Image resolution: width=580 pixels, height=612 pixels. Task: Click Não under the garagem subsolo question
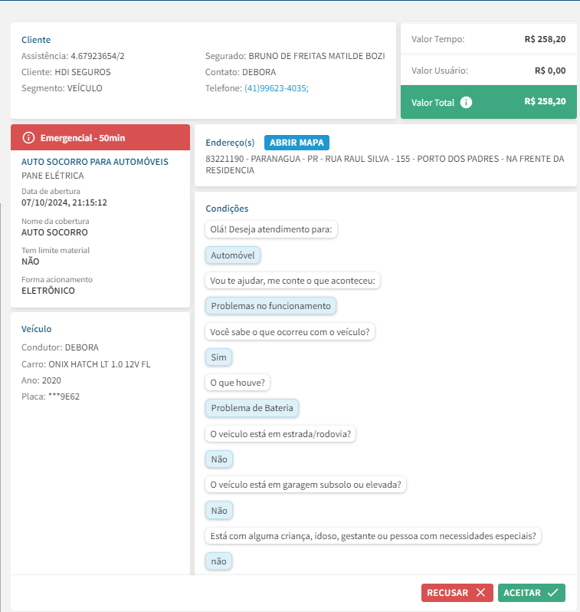click(219, 510)
